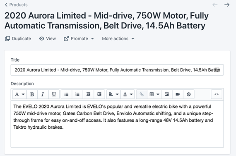236x156 pixels.
Task: Insert a video into description
Action: (178, 94)
